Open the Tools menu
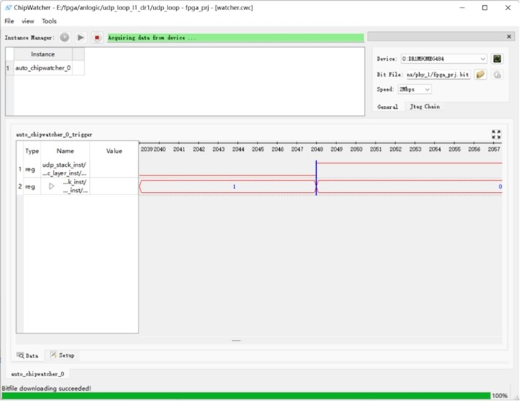The height and width of the screenshot is (401, 520). [49, 21]
